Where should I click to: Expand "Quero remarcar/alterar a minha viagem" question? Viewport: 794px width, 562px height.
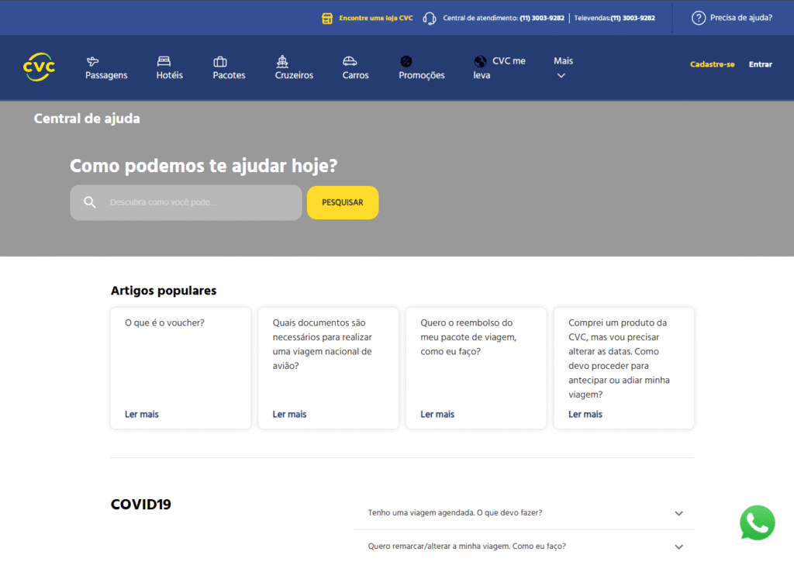678,546
